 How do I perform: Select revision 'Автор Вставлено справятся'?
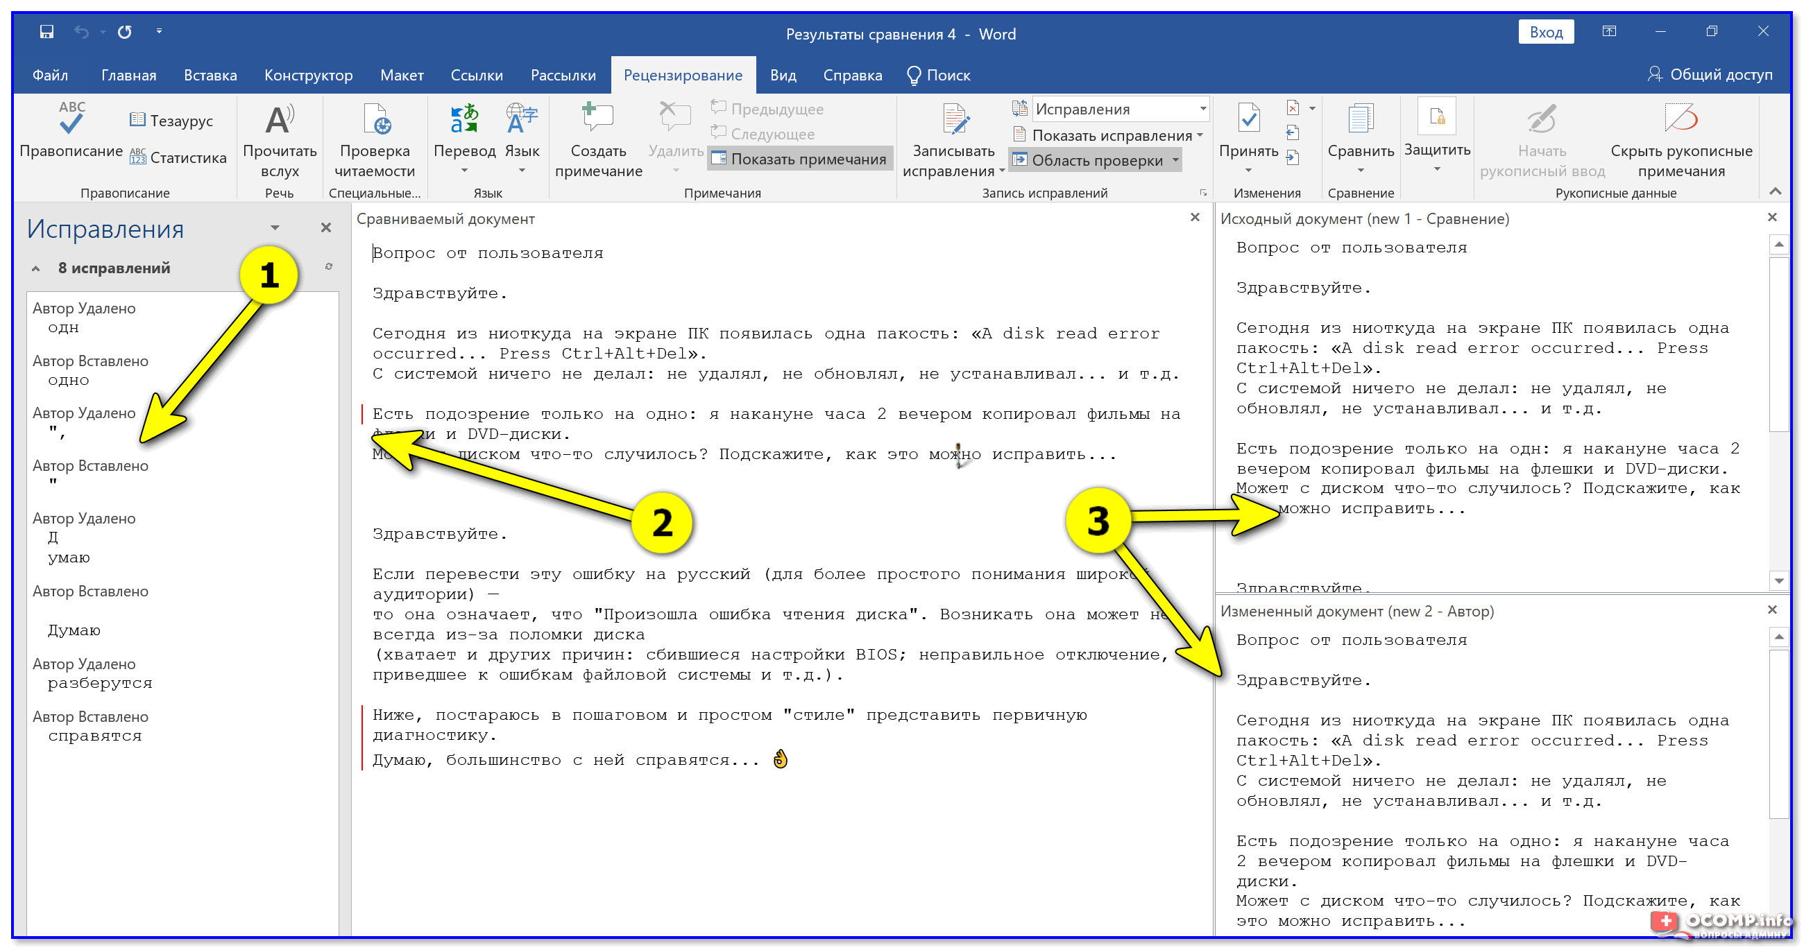[182, 727]
